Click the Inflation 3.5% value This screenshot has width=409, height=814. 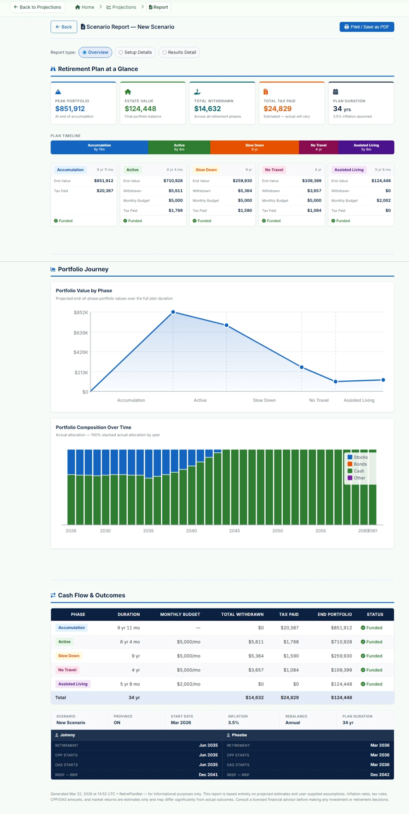coord(233,723)
